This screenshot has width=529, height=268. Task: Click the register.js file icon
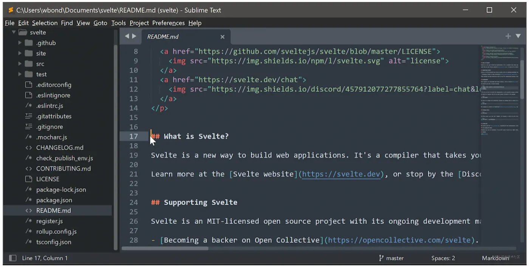pos(28,221)
